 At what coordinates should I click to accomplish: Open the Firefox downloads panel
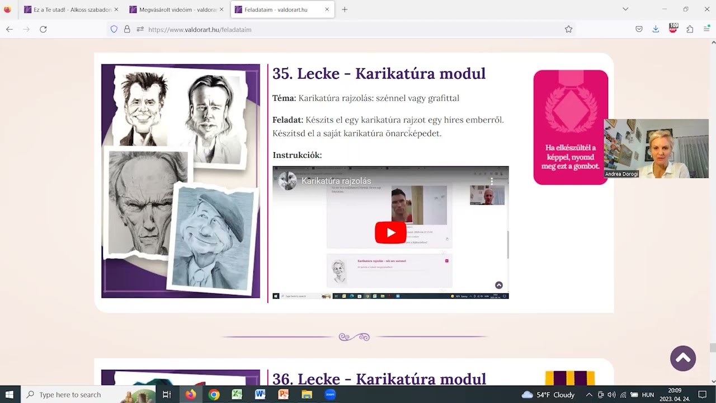656,29
